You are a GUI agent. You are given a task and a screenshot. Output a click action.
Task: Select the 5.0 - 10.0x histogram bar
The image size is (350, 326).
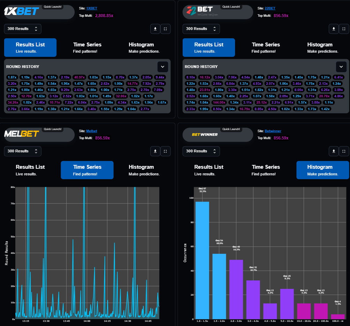point(287,304)
